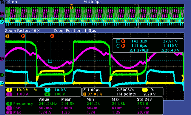Click channel 2 ground marker on zoom waveform
Image resolution: width=191 pixels, height=115 pixels.
[2, 84]
